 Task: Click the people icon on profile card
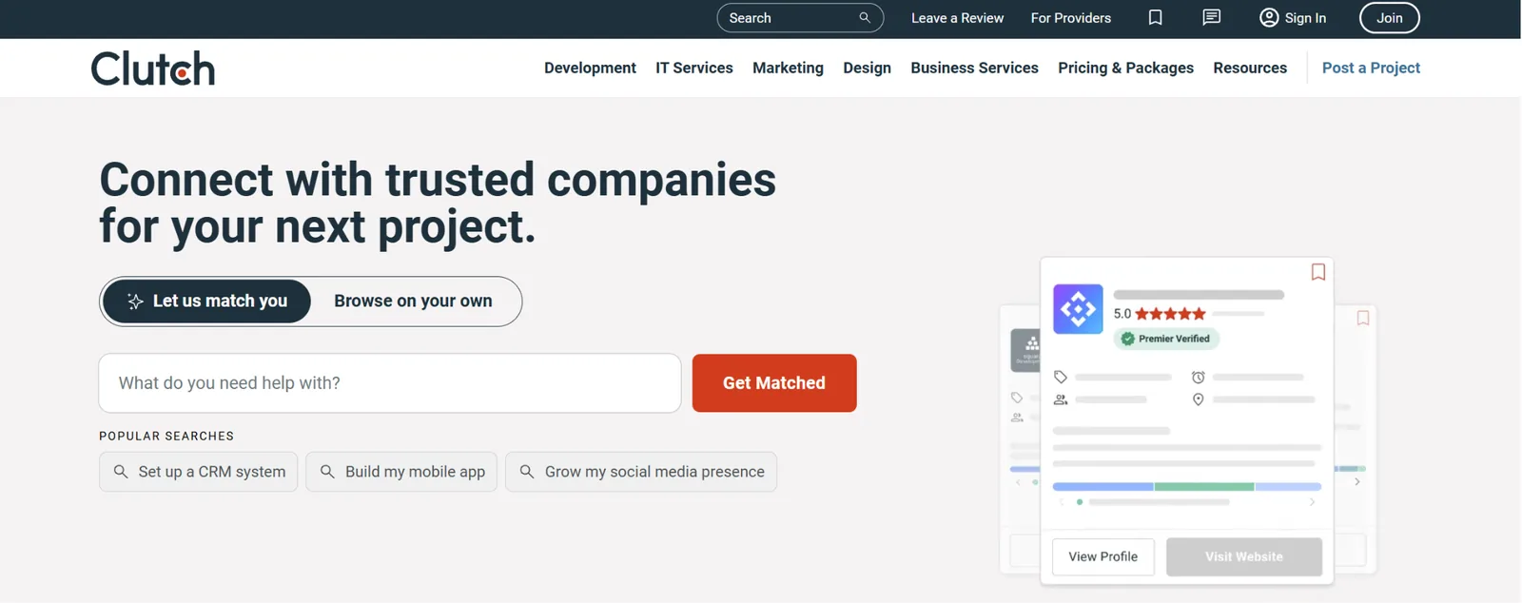click(x=1061, y=399)
